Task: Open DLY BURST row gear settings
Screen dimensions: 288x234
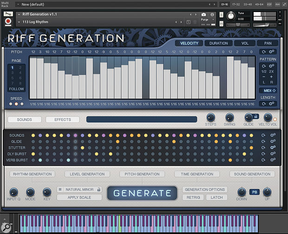Action: pos(273,153)
